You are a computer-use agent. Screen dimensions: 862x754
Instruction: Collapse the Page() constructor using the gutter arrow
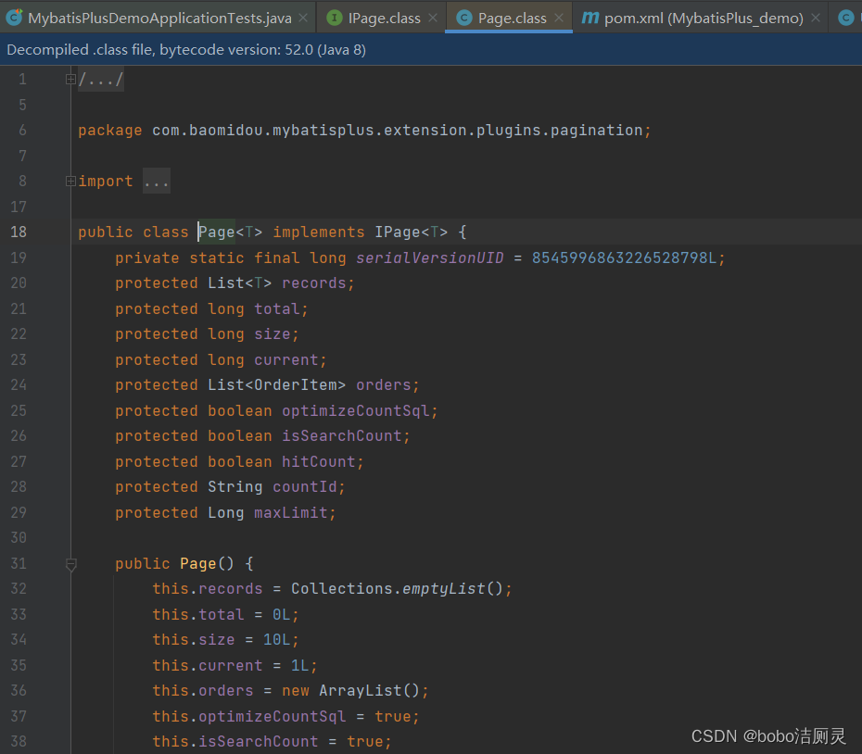tap(71, 563)
